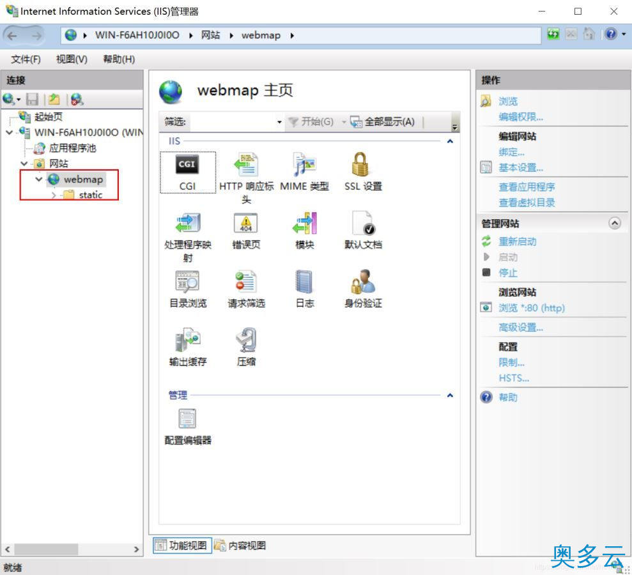Open the 压缩 feature

tap(246, 348)
